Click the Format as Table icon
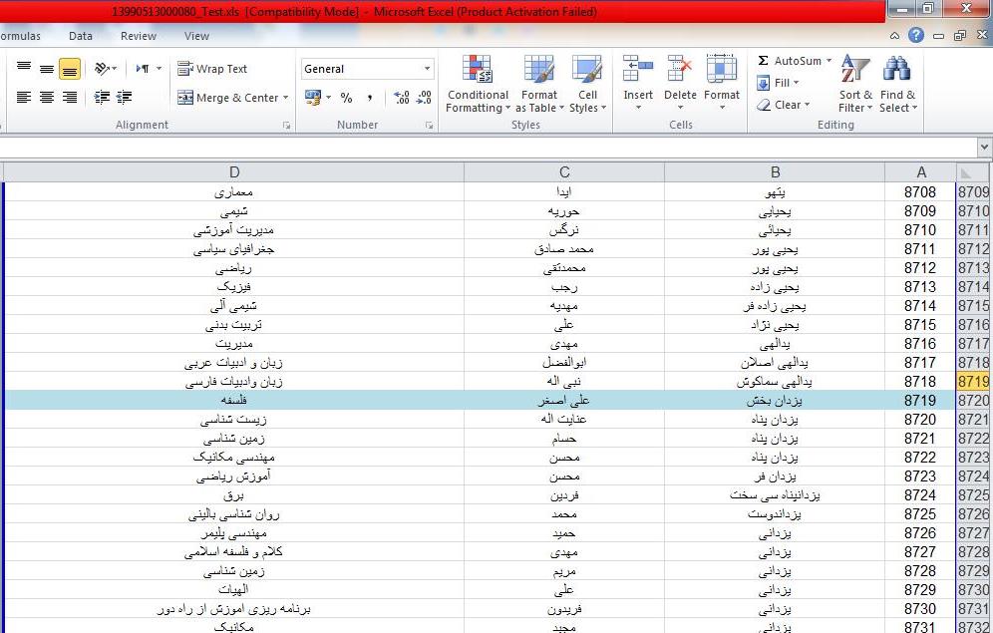Viewport: 993px width, 633px height. tap(539, 80)
